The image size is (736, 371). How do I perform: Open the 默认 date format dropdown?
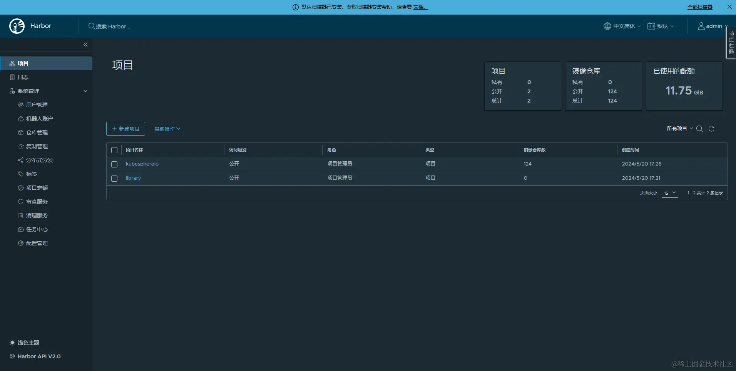[661, 26]
